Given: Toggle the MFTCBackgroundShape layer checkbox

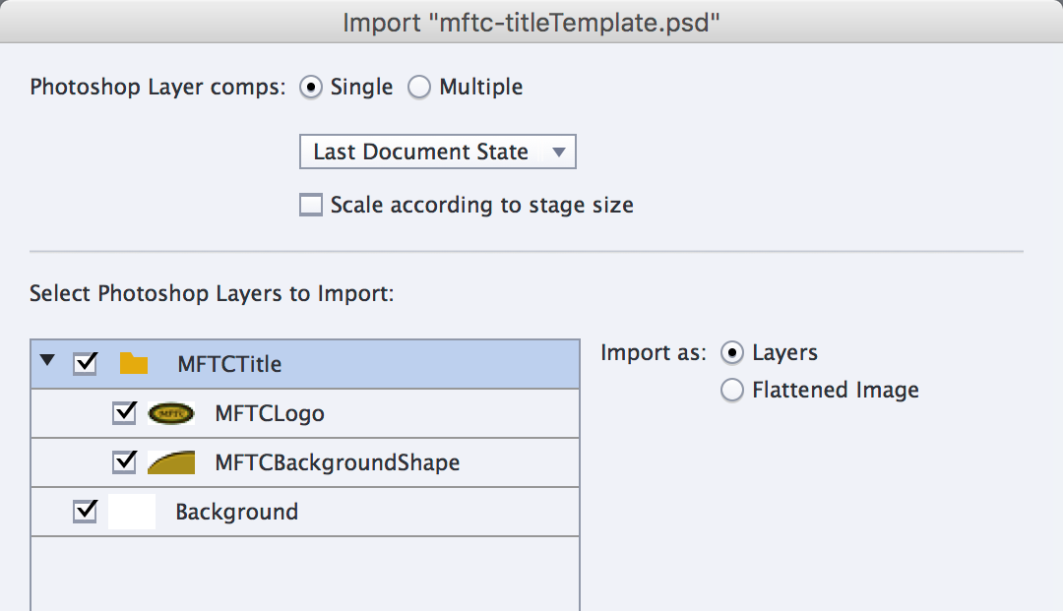Looking at the screenshot, I should pos(124,462).
